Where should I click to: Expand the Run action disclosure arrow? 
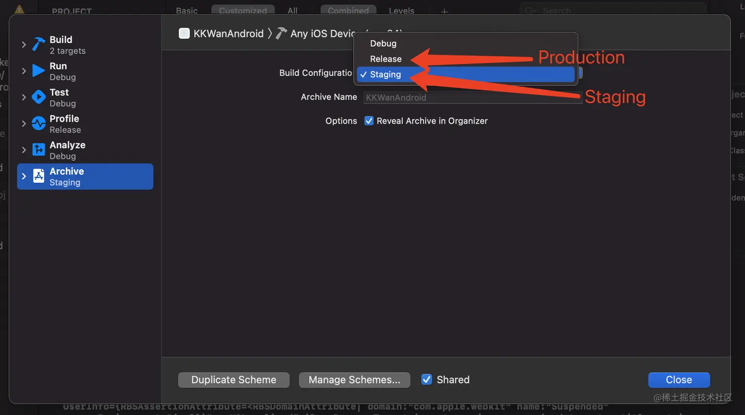click(24, 71)
